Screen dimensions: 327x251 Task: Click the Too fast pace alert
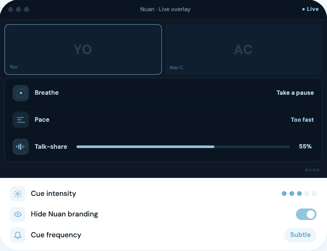(x=302, y=120)
